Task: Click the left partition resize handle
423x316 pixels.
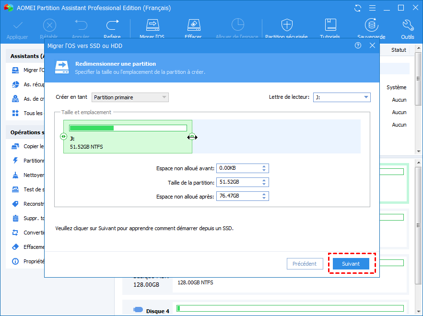Action: coord(63,137)
